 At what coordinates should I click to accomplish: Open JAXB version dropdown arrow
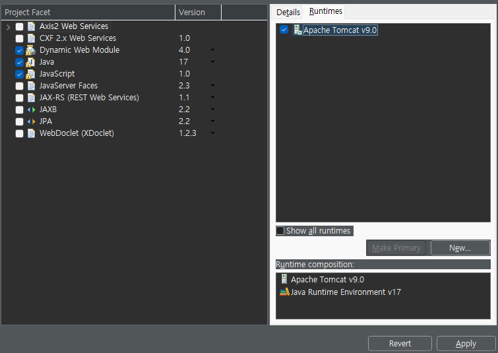tap(212, 110)
